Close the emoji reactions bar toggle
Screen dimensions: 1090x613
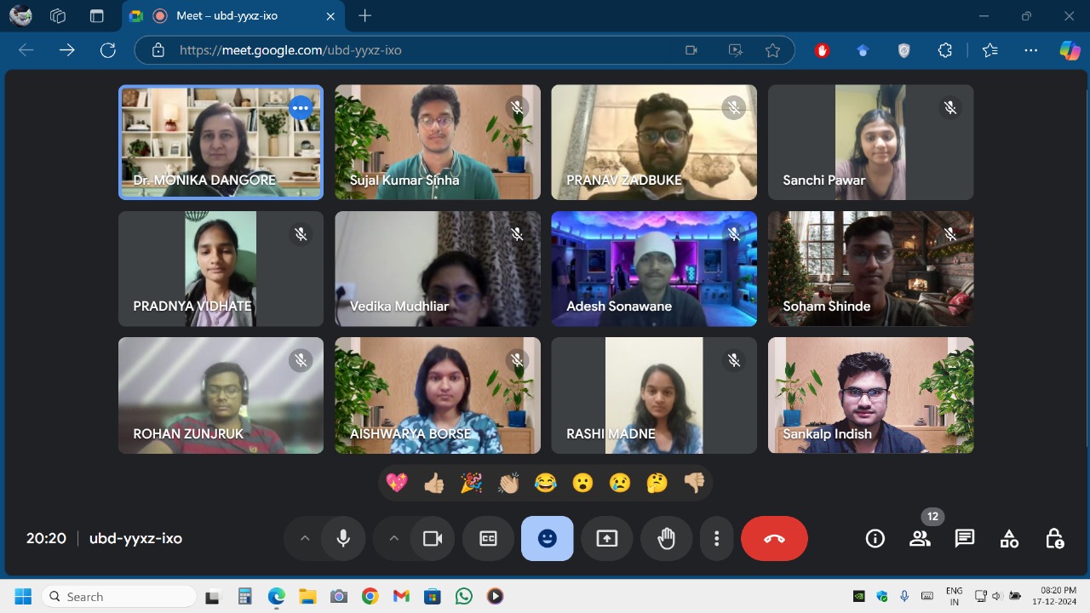coord(547,538)
